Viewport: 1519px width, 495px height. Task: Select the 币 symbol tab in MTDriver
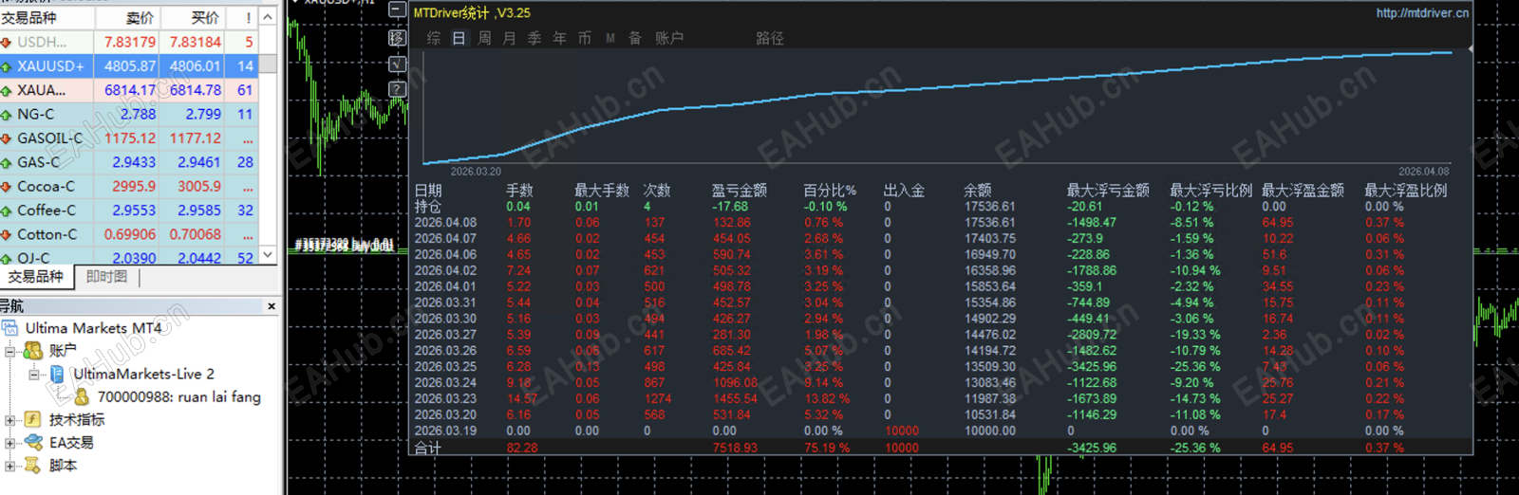(x=585, y=38)
